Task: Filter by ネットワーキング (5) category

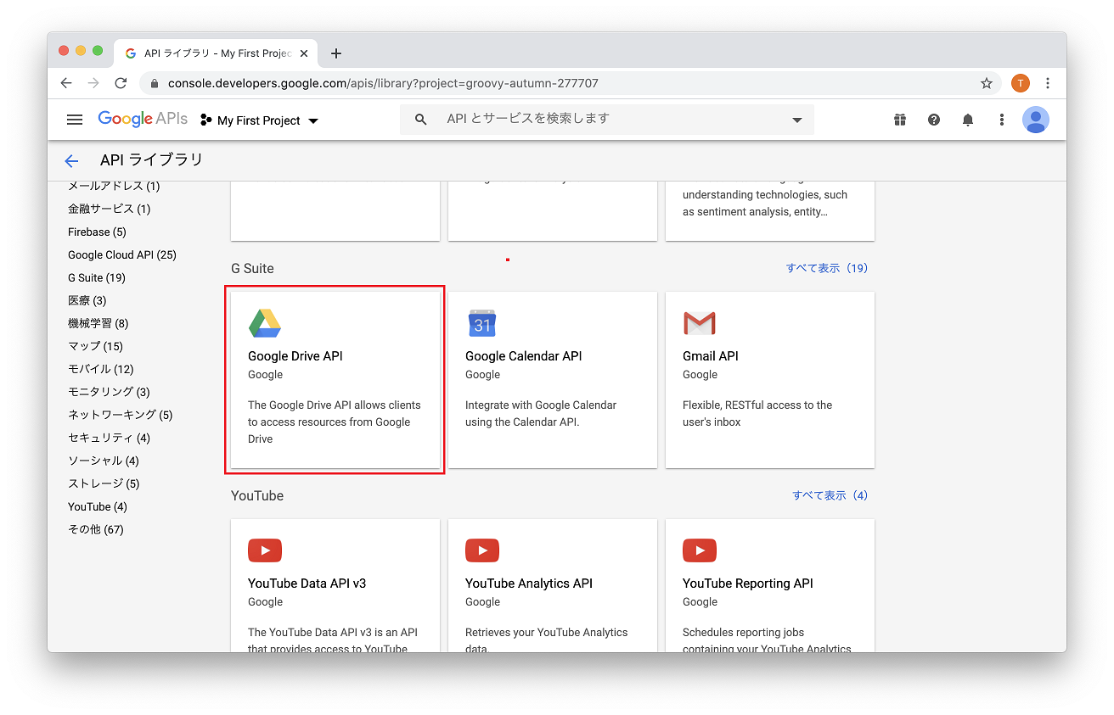Action: click(121, 415)
